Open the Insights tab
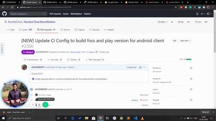The height and width of the screenshot is (121, 216). point(109,30)
